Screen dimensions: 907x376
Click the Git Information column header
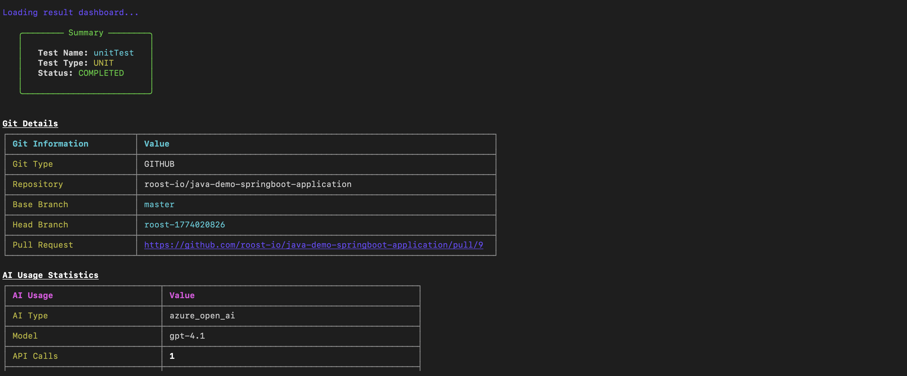pyautogui.click(x=50, y=144)
